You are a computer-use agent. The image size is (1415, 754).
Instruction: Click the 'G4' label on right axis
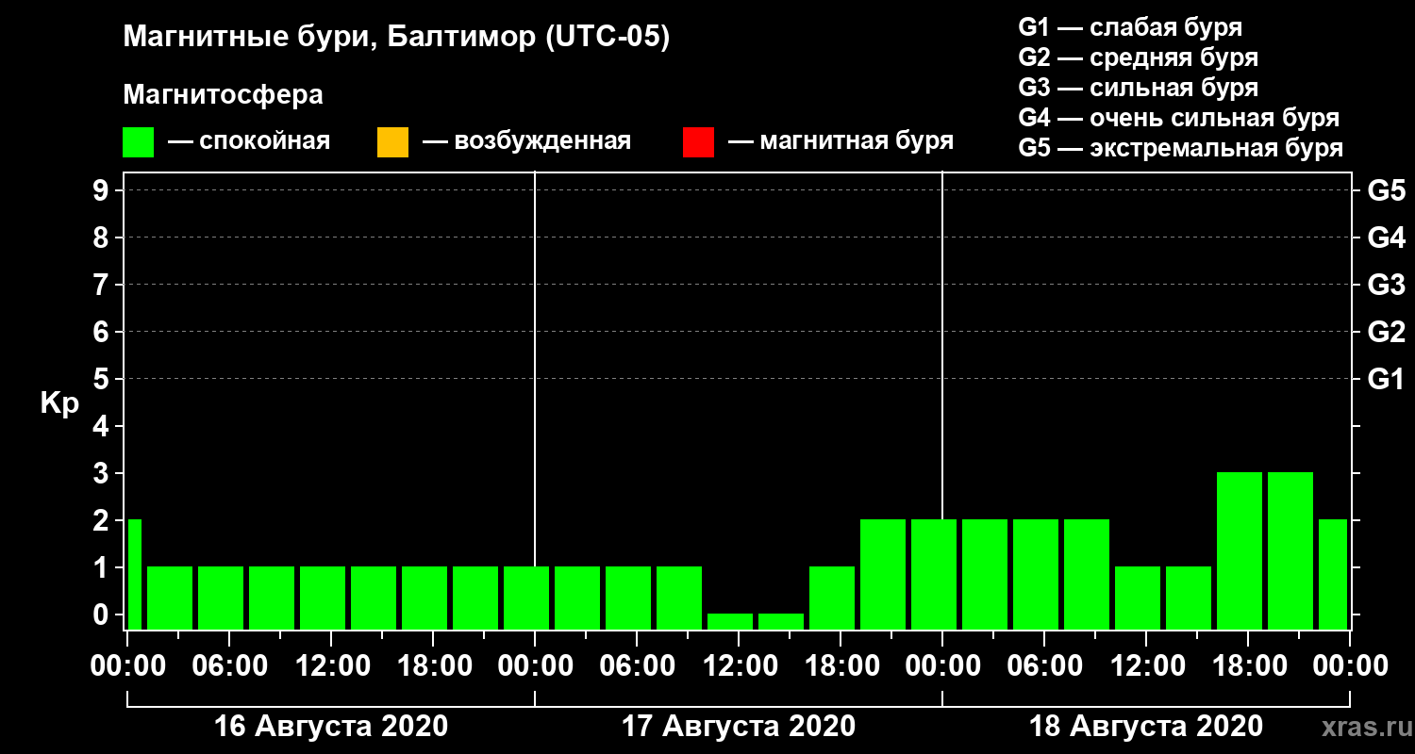click(x=1386, y=238)
